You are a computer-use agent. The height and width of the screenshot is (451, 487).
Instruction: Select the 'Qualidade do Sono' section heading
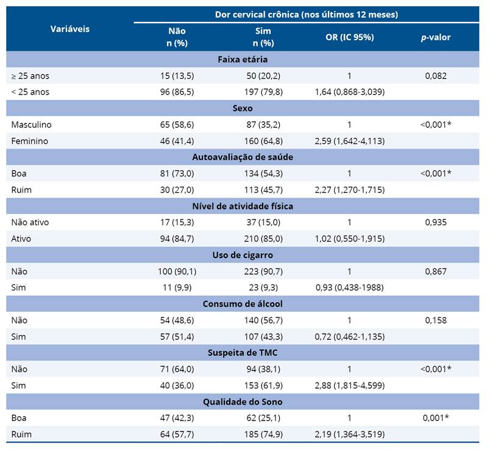[x=243, y=402]
